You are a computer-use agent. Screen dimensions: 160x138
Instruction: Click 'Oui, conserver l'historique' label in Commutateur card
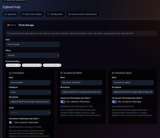coord(27,122)
